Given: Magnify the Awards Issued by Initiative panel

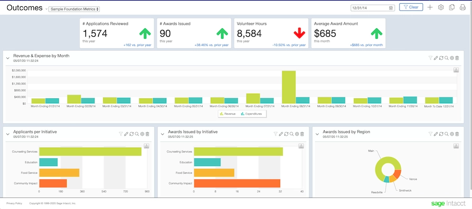Looking at the screenshot, I should click(x=292, y=134).
